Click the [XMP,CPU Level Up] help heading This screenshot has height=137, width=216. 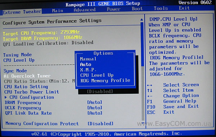[174, 19]
